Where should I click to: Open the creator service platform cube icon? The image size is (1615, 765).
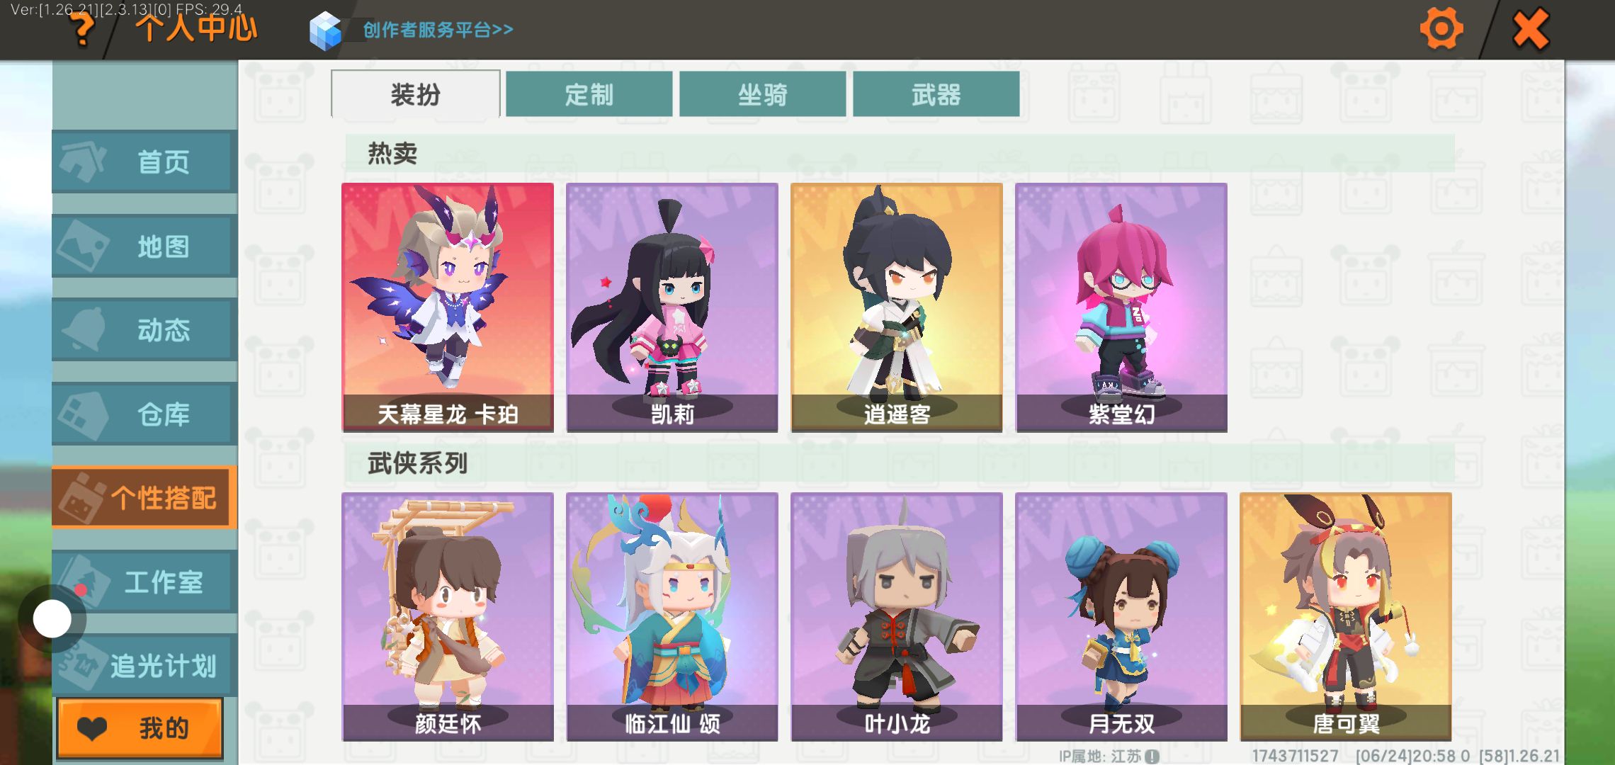(325, 30)
